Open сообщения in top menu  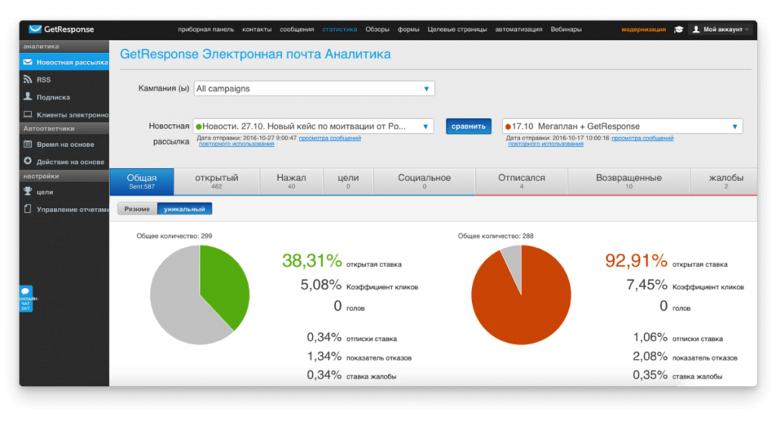297,30
